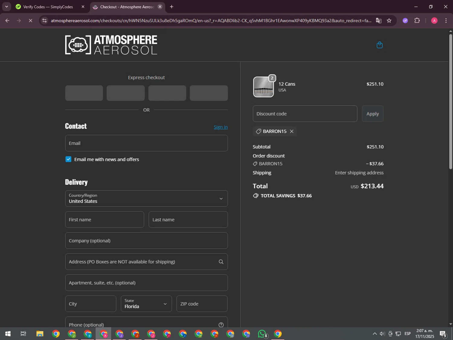Image resolution: width=453 pixels, height=340 pixels.
Task: Open the Google Translate icon in address bar
Action: [378, 21]
